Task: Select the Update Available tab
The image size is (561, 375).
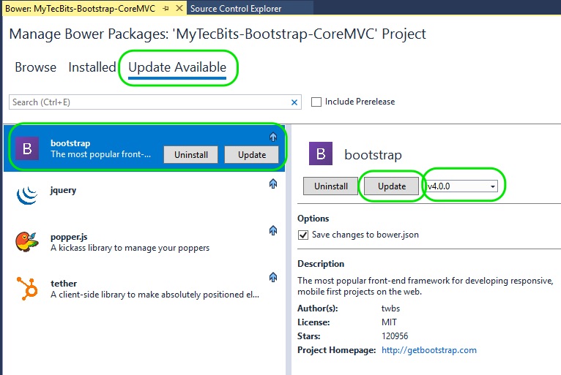Action: point(177,67)
